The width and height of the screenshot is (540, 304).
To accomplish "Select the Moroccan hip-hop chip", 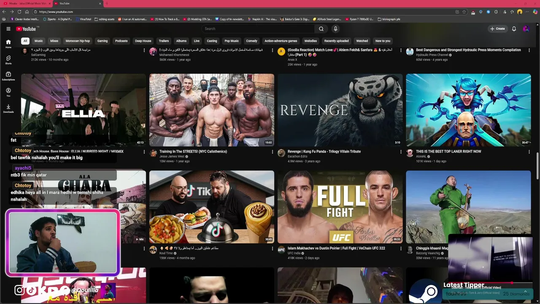I will (78, 41).
